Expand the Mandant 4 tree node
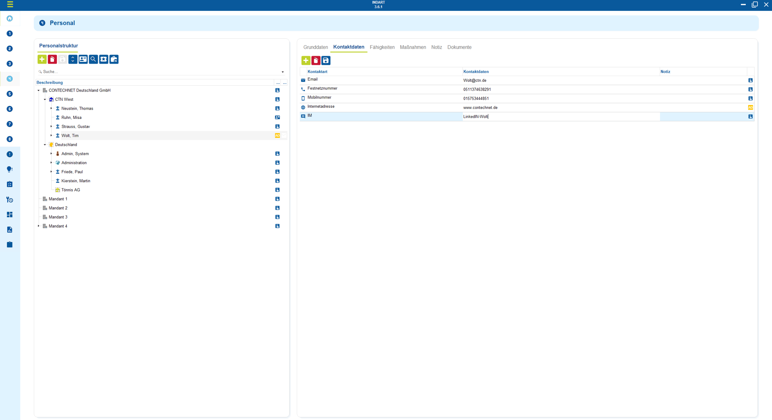The height and width of the screenshot is (420, 772). 39,226
